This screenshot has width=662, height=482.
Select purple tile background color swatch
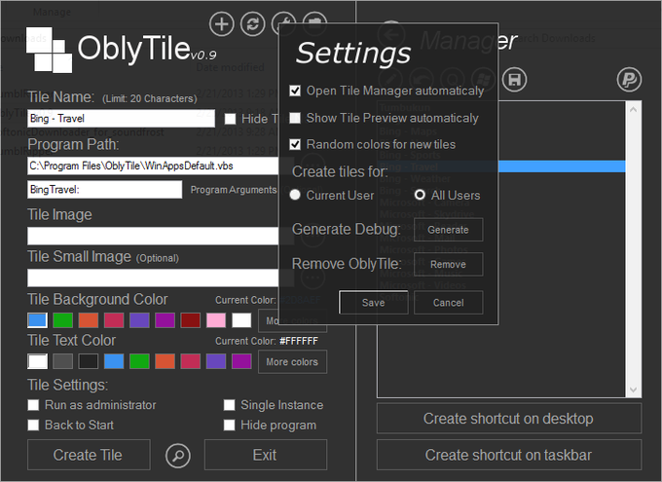(x=139, y=320)
